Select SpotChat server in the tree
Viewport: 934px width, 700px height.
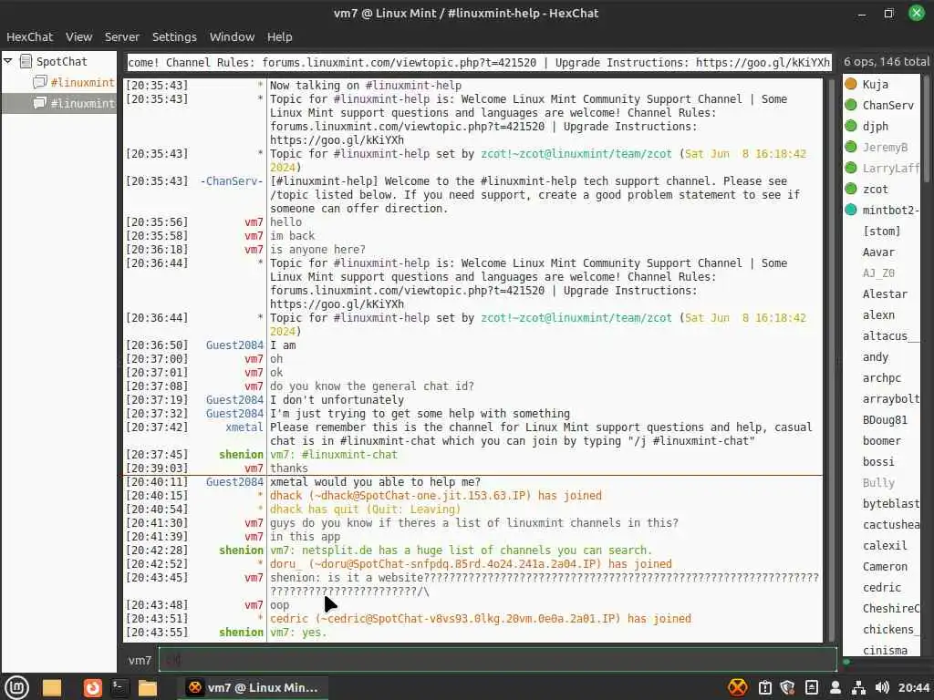click(x=61, y=61)
